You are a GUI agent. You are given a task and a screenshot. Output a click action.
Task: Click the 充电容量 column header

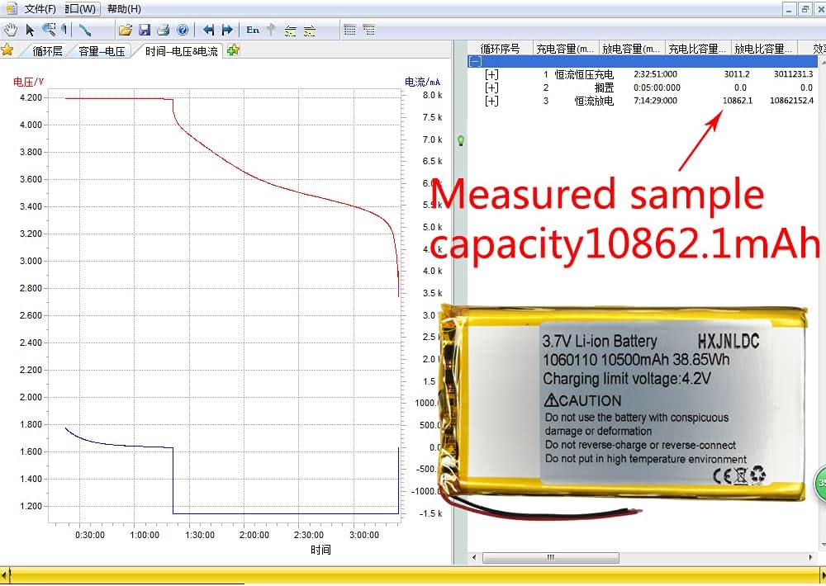pyautogui.click(x=565, y=49)
